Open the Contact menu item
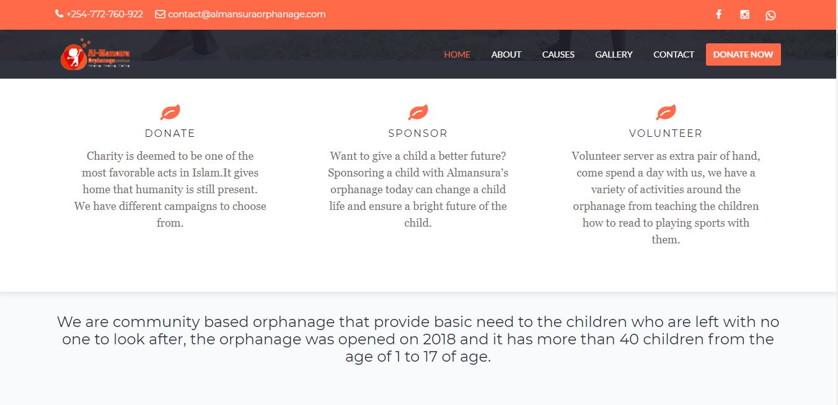This screenshot has height=405, width=838. click(x=673, y=54)
